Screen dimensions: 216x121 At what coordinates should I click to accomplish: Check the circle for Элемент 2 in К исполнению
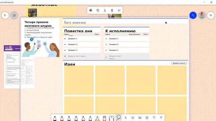(x=106, y=44)
